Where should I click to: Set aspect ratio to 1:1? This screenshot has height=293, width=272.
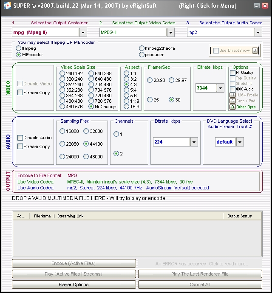(x=127, y=73)
